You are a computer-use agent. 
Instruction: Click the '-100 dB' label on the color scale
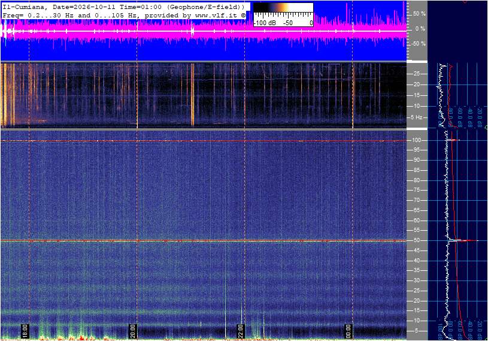pos(265,23)
